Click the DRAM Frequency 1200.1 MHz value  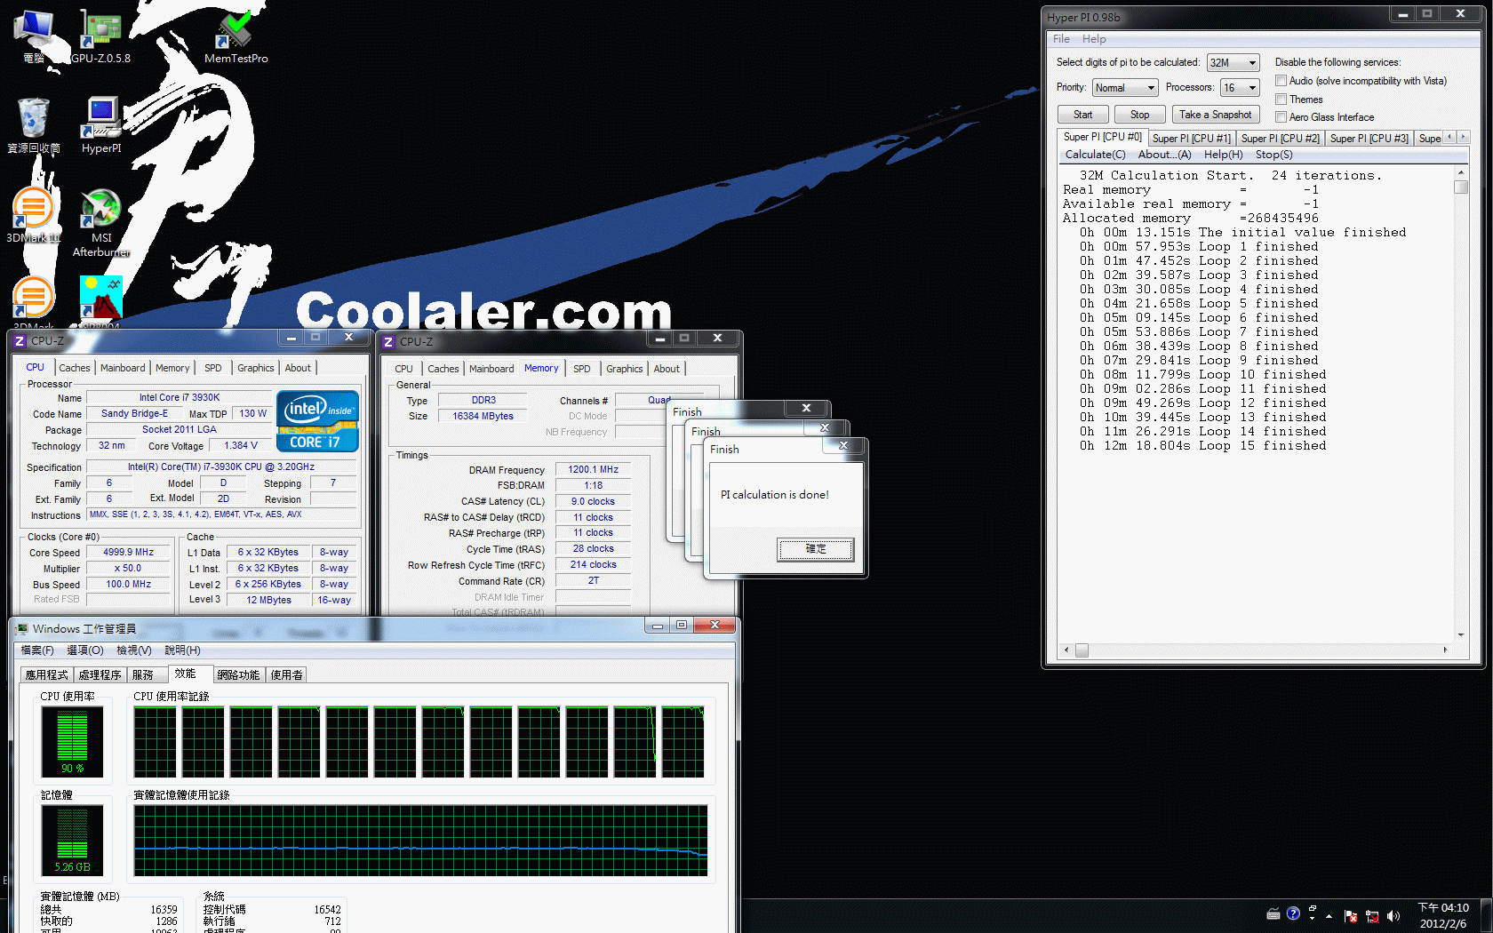pos(593,470)
